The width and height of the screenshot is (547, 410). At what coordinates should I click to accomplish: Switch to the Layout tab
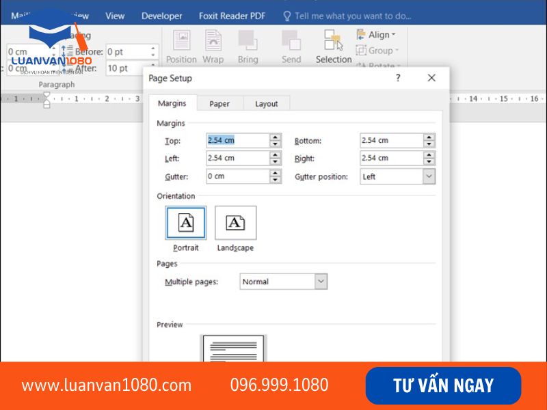click(x=267, y=104)
